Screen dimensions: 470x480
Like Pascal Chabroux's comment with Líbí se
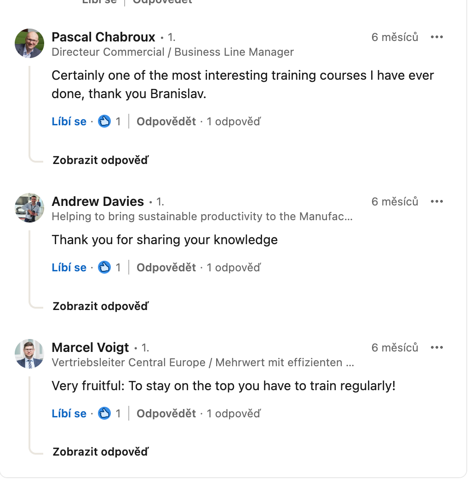[69, 122]
